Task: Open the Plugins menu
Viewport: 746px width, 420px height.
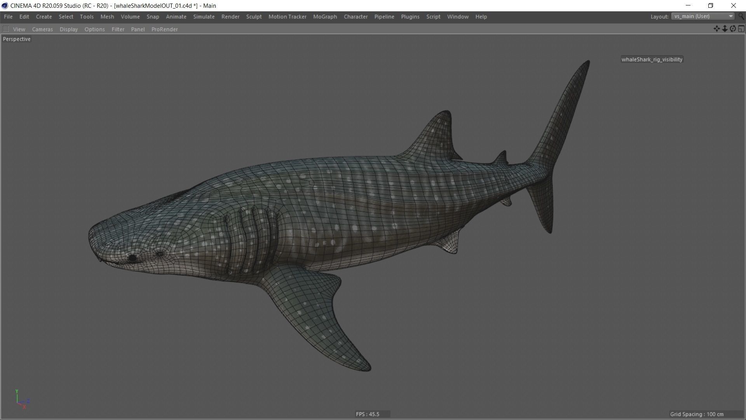Action: [410, 17]
